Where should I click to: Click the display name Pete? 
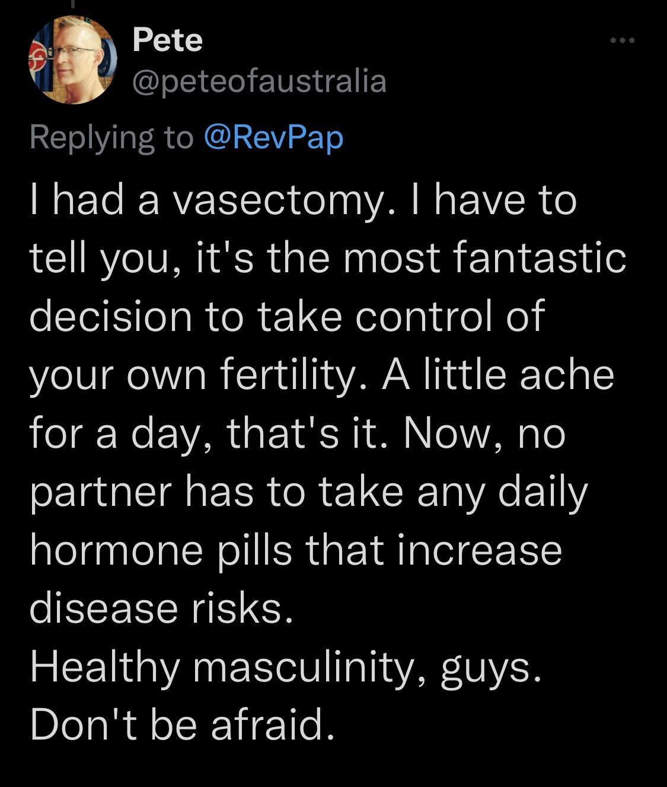click(x=167, y=40)
